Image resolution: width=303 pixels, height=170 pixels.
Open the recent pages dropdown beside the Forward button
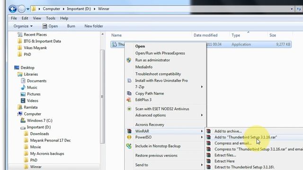tap(28, 9)
